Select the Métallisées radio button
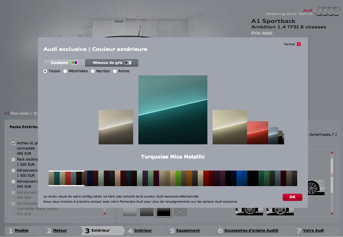Image resolution: width=343 pixels, height=237 pixels. [65, 71]
